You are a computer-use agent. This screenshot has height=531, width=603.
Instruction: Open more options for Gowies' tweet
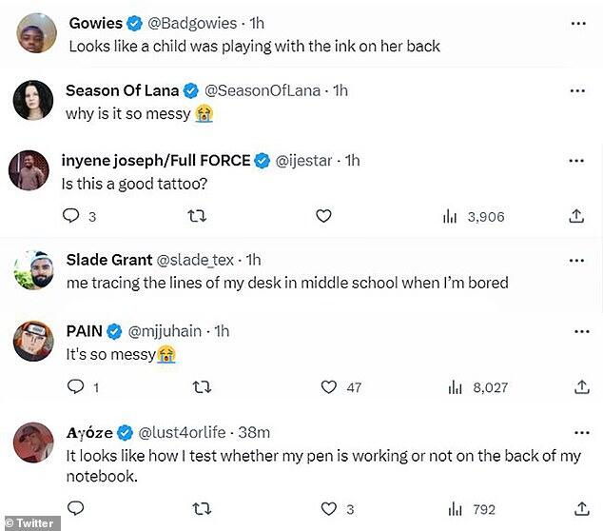(576, 23)
